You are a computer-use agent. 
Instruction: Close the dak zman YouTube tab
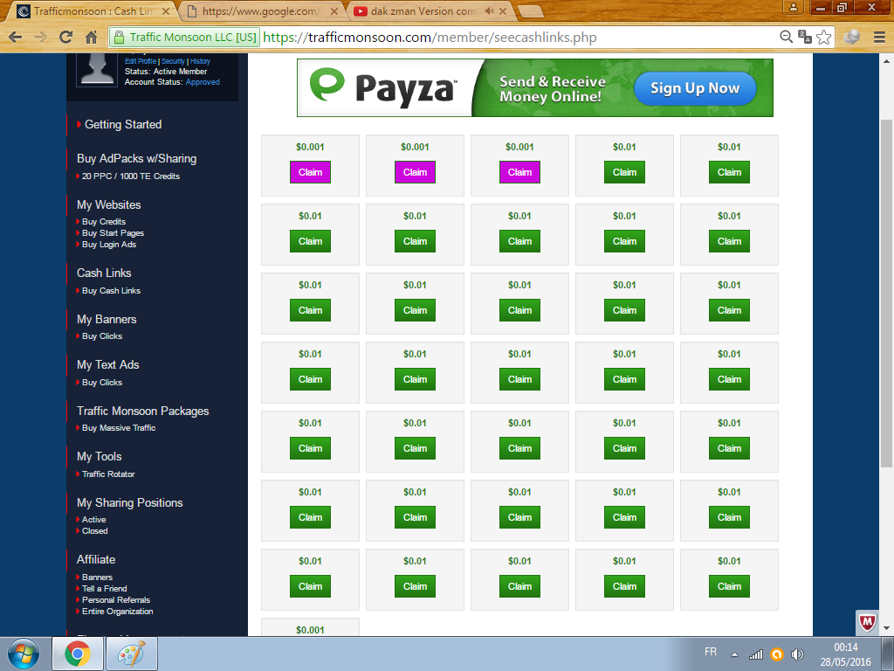coord(503,10)
